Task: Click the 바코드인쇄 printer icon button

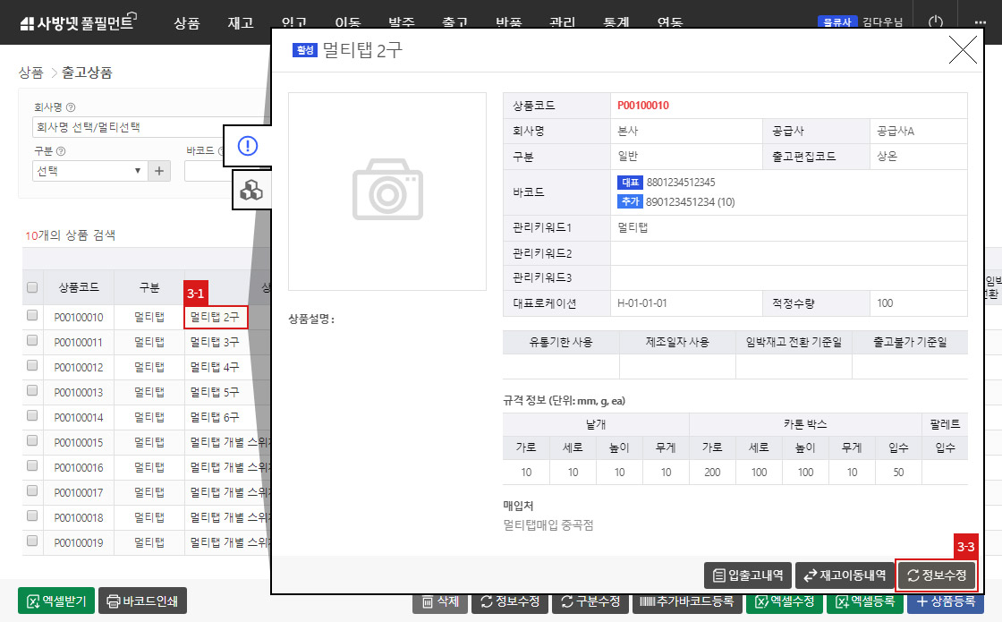Action: [142, 601]
